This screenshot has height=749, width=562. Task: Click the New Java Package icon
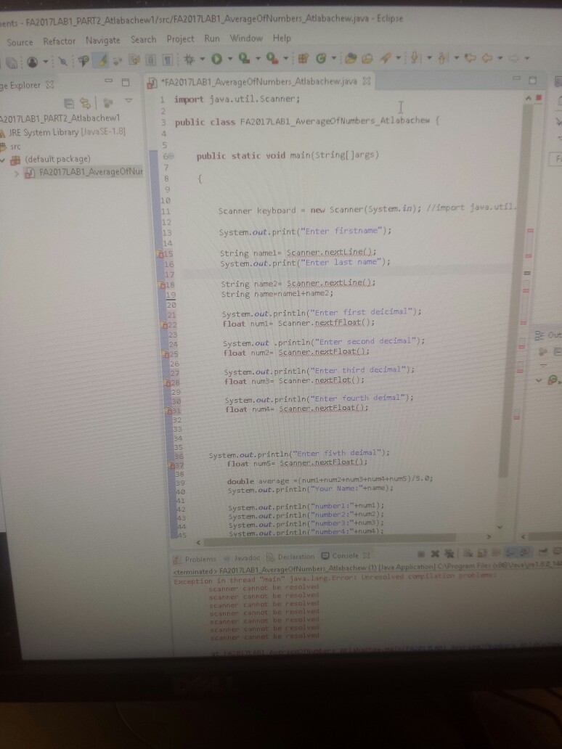point(303,58)
